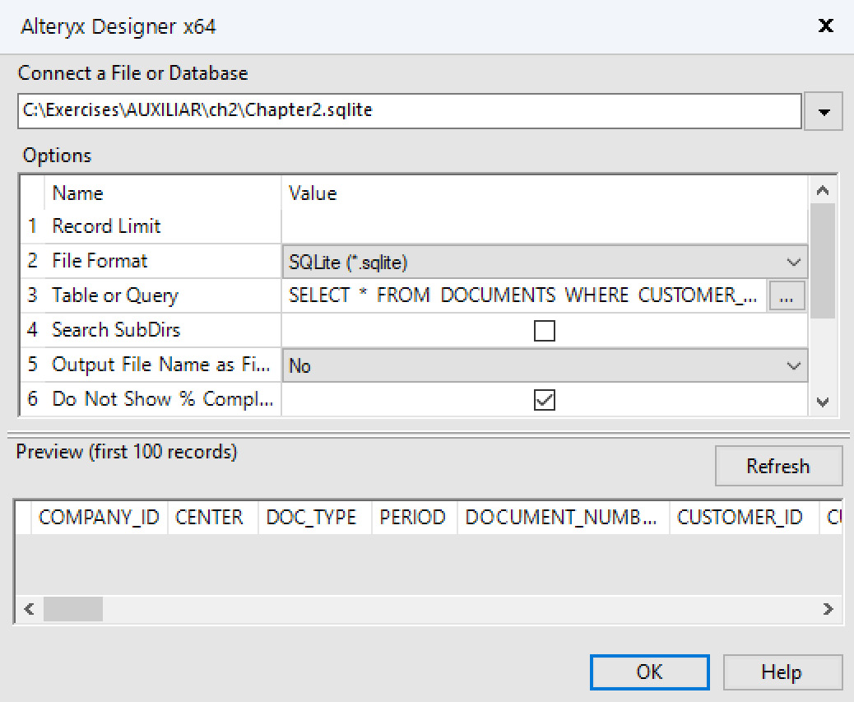Screen dimensions: 854x702
Task: Open the file path dropdown arrow
Action: tap(824, 112)
